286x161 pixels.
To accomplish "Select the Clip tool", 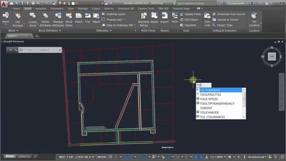I will 88,18.
